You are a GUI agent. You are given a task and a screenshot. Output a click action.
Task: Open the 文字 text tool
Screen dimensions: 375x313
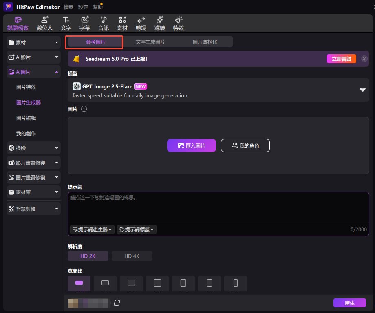[x=66, y=24]
